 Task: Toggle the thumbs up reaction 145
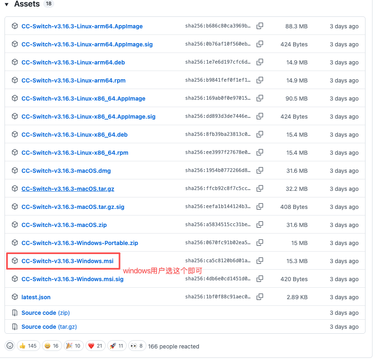coord(28,346)
